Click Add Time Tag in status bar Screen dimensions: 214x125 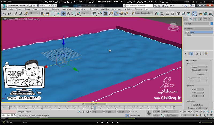135,116
